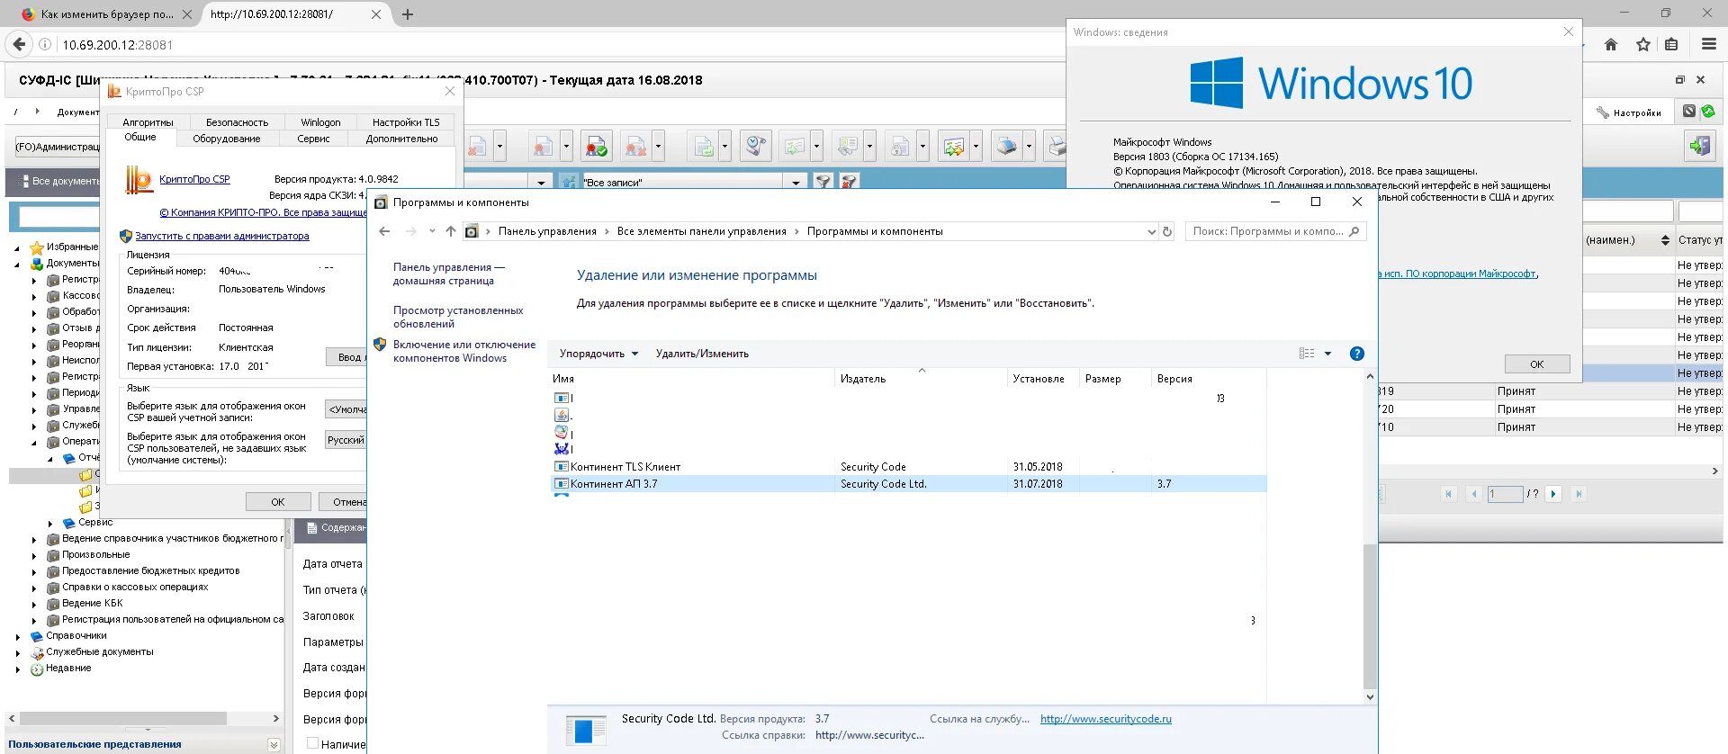This screenshot has width=1728, height=754.
Task: Click the scanner print preview icon
Action: tap(1007, 147)
